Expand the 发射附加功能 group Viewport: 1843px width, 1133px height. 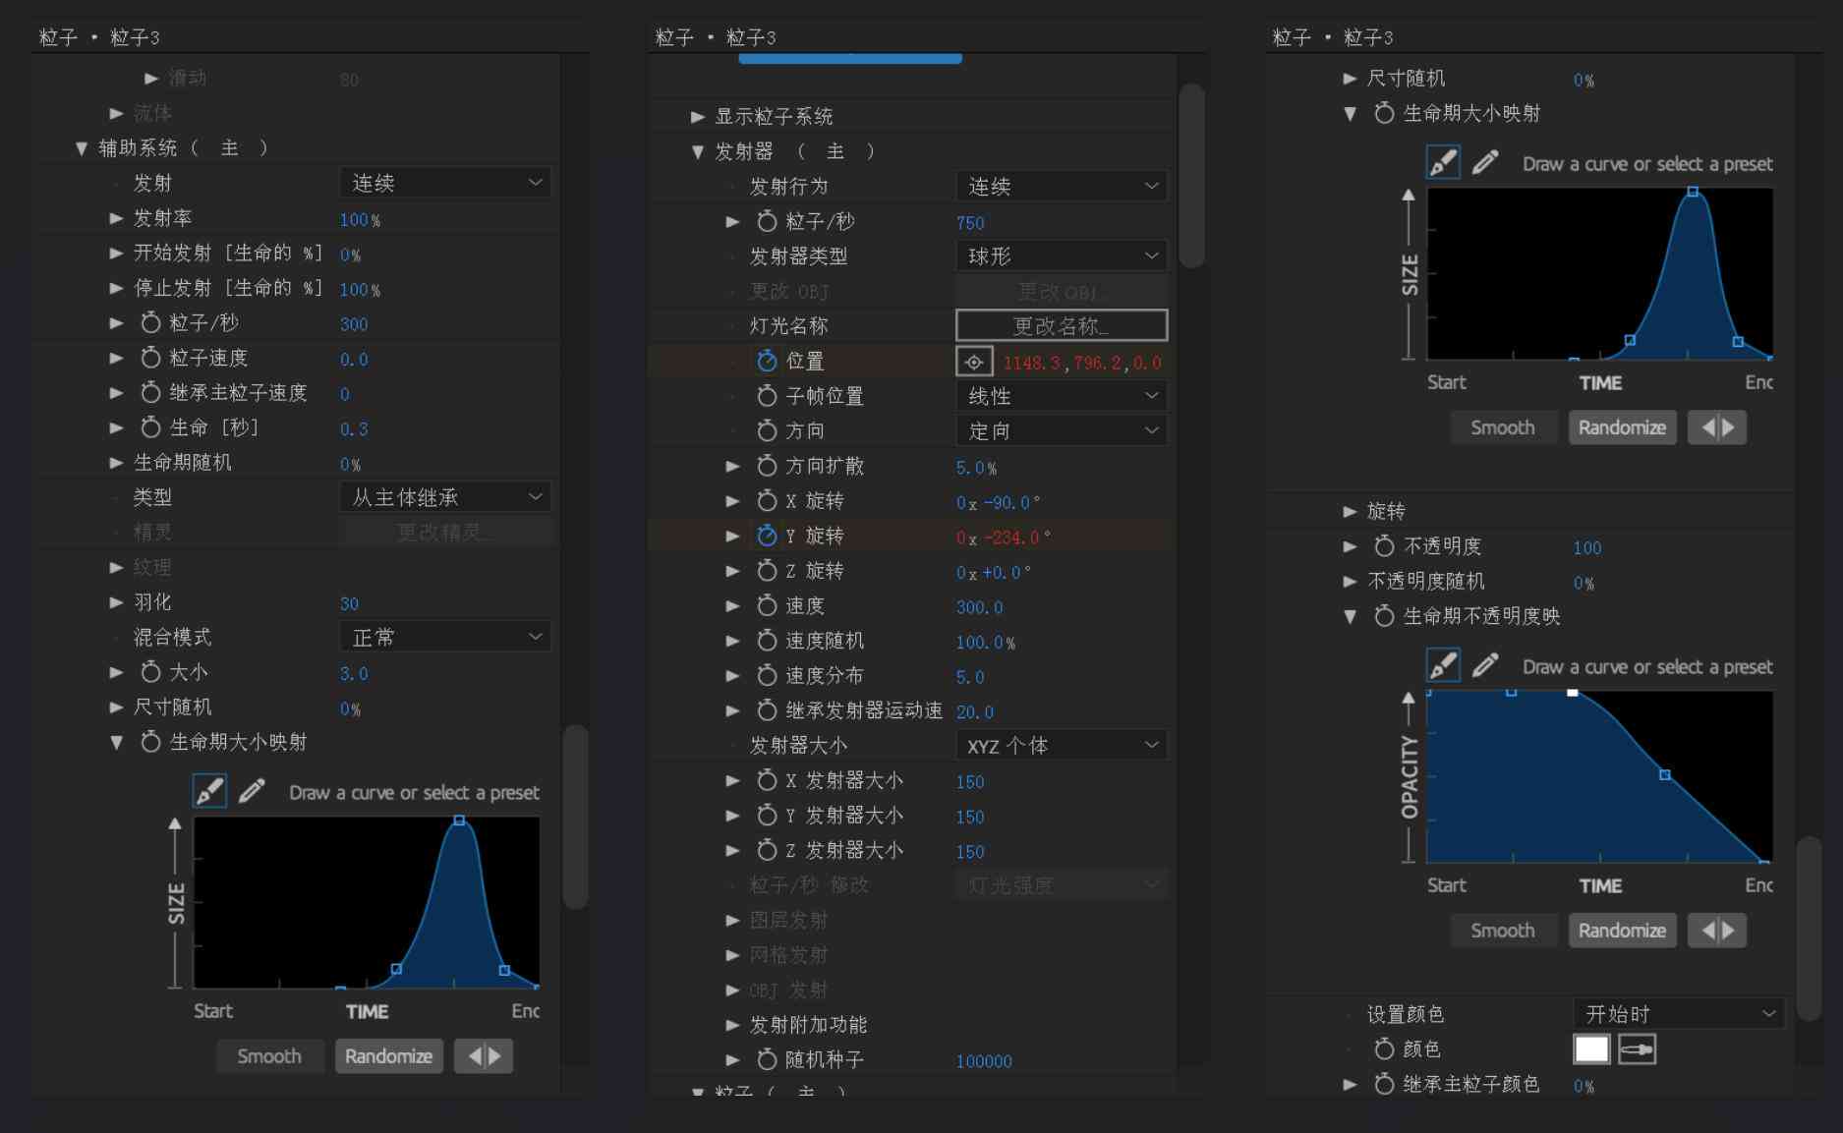click(732, 1025)
